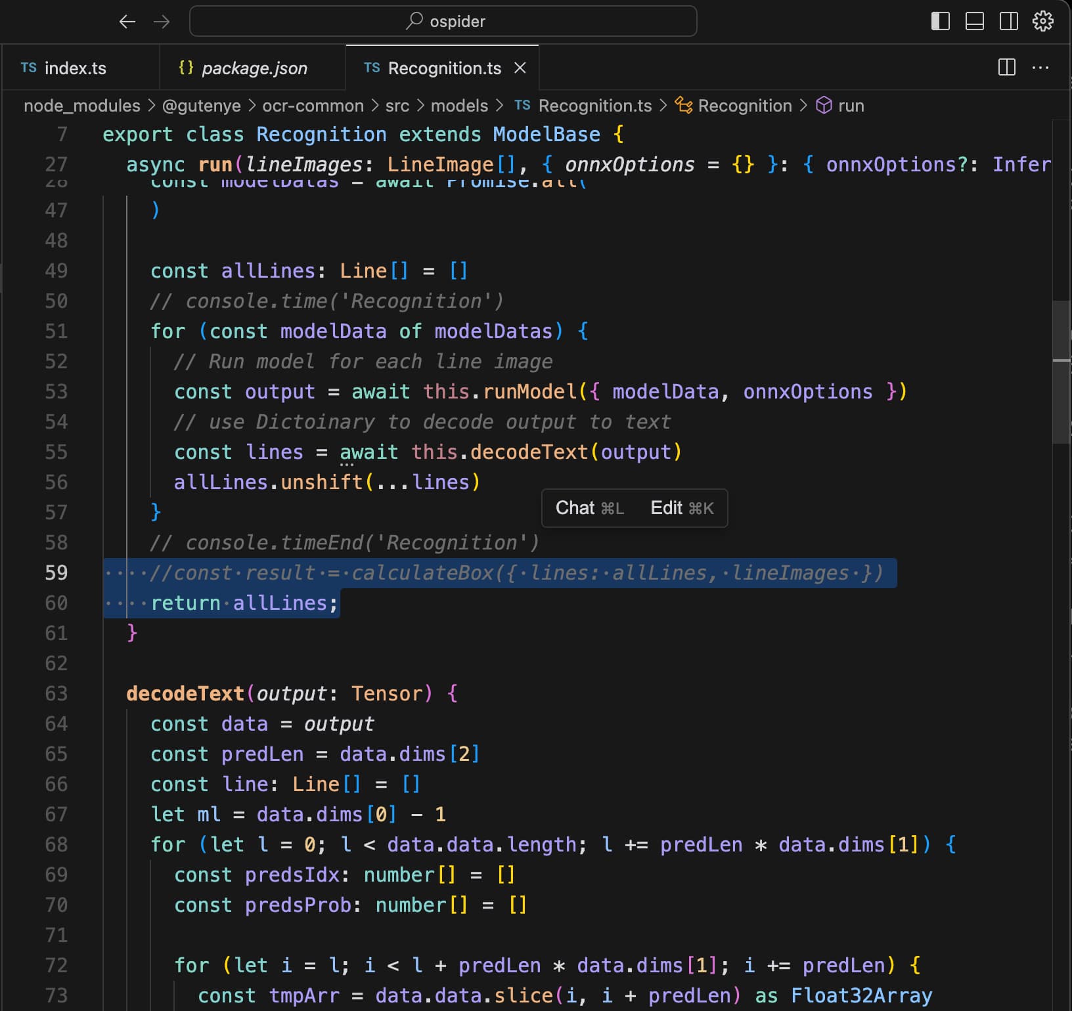The width and height of the screenshot is (1072, 1011).
Task: Open the Recognition class breadcrumb
Action: coord(744,106)
